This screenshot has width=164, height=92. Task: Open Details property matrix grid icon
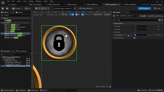coord(160,20)
